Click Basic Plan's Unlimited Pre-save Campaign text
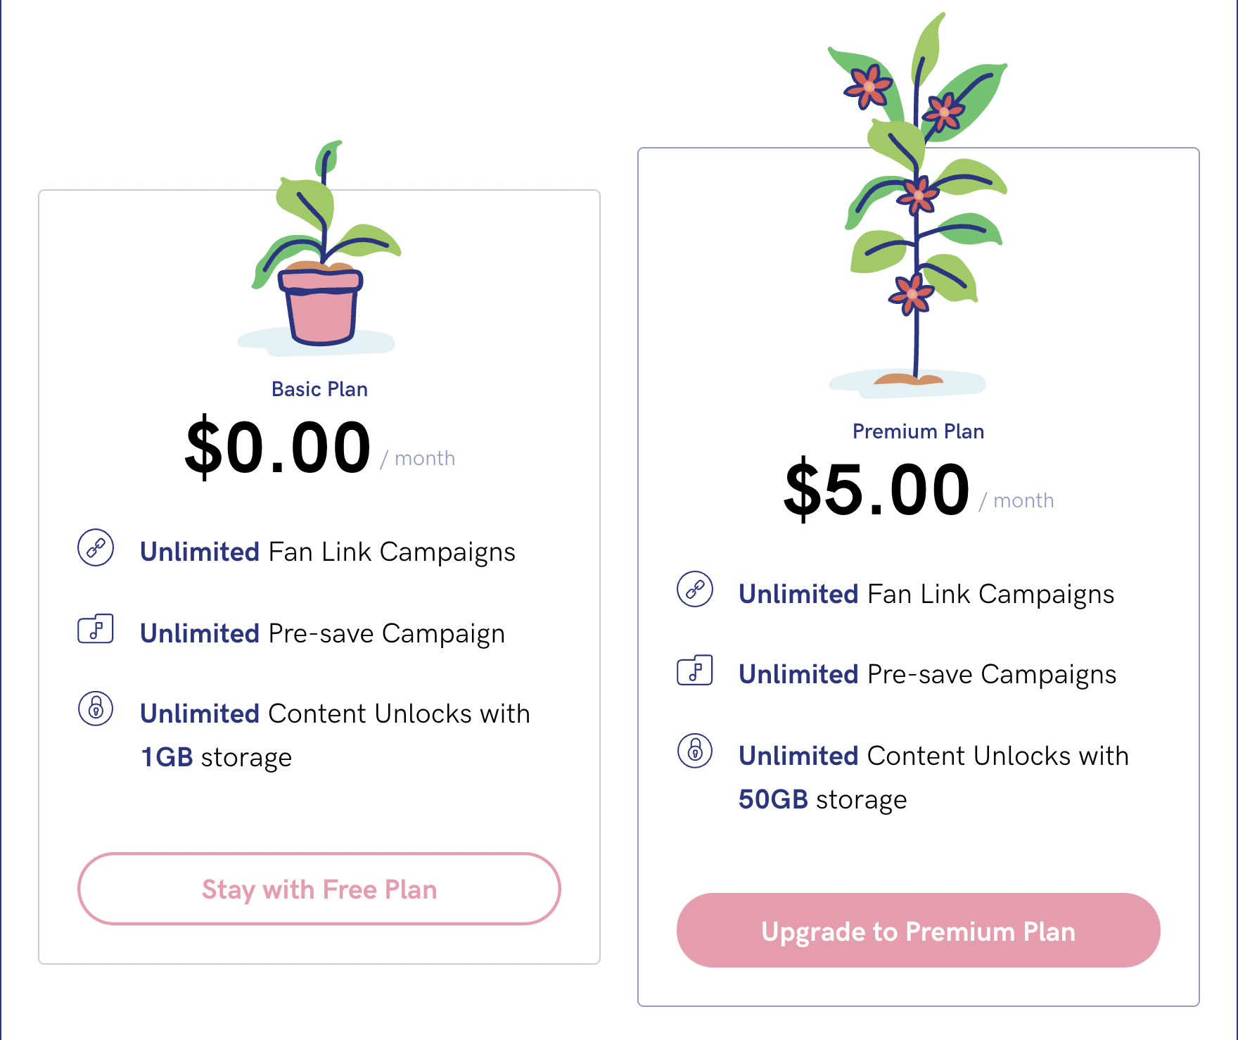The height and width of the screenshot is (1040, 1238). (322, 634)
